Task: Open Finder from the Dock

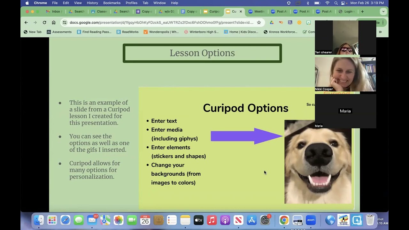Action: [39, 220]
